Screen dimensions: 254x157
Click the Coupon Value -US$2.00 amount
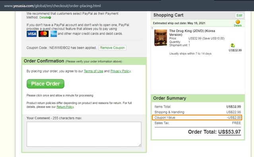234,117
